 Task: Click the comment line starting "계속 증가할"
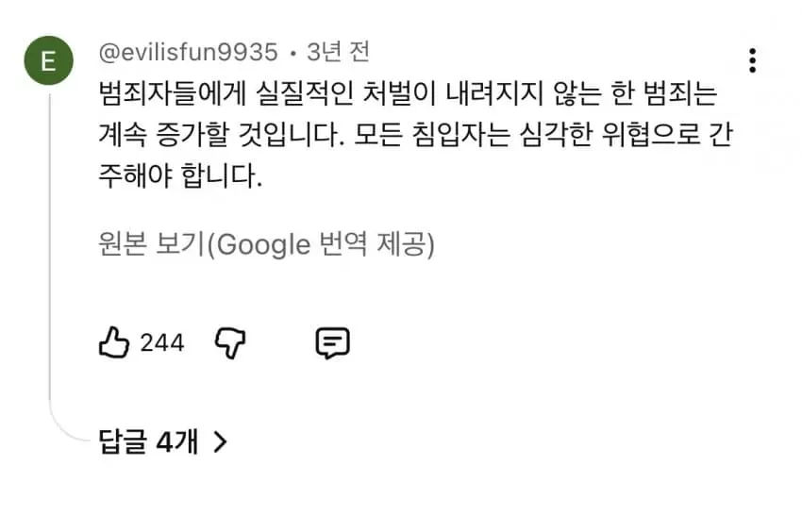pyautogui.click(x=416, y=135)
